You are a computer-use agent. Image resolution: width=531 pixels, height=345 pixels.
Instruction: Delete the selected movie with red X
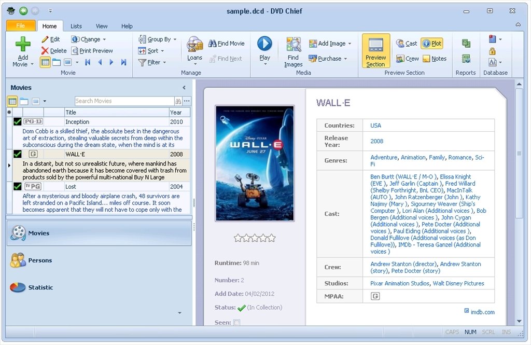click(54, 51)
